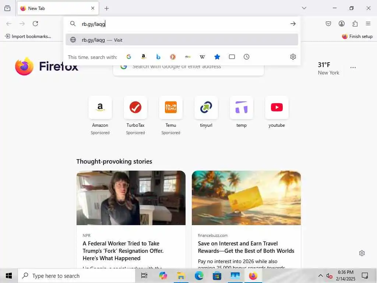
Task: Visit the rb.gy/laqg suggestion
Action: [x=182, y=40]
